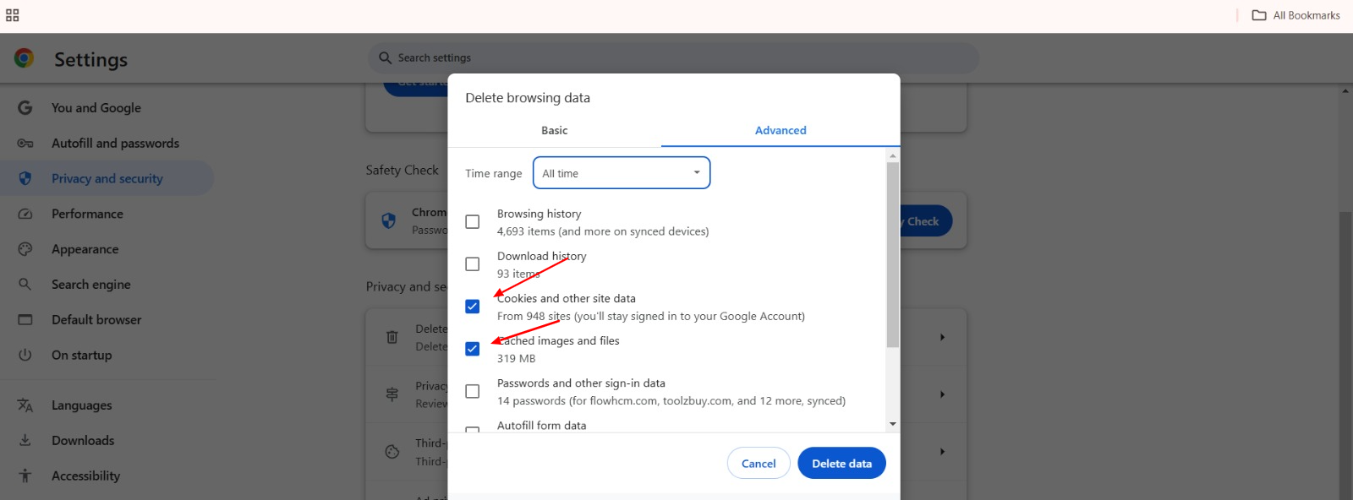
Task: Open the All Bookmarks folder
Action: coord(1296,15)
